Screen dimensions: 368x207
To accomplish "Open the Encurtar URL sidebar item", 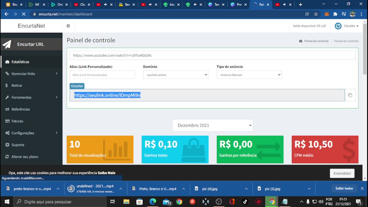I will (31, 44).
